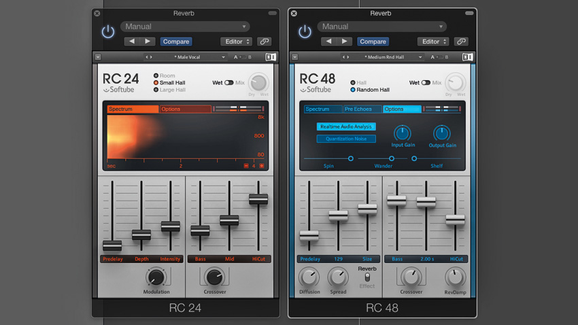The width and height of the screenshot is (578, 325).
Task: Click the RC 48 Input Gain knob
Action: 402,133
